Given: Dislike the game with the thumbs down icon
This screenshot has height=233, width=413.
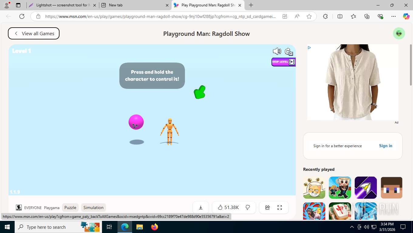Looking at the screenshot, I should [x=248, y=208].
